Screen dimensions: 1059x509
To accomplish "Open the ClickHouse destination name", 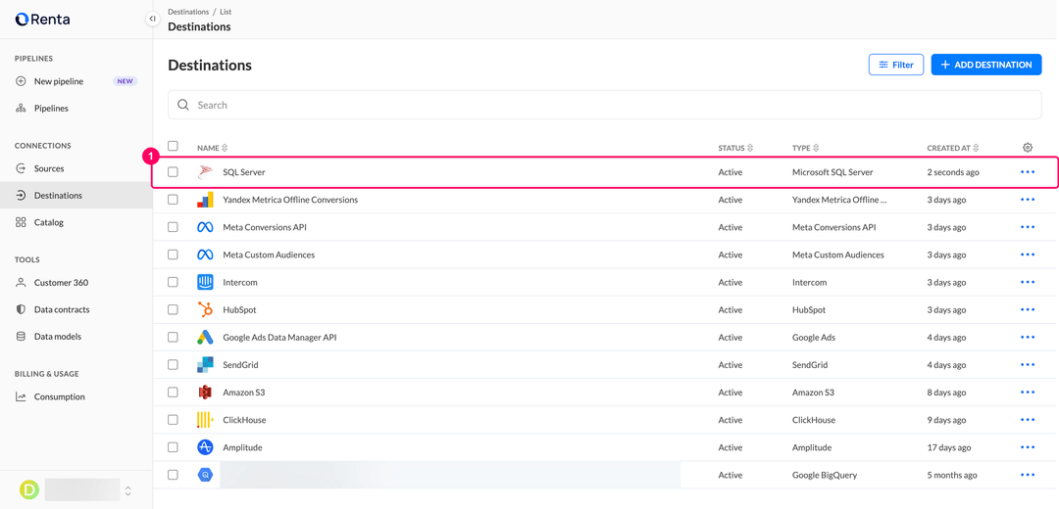I will (x=244, y=419).
